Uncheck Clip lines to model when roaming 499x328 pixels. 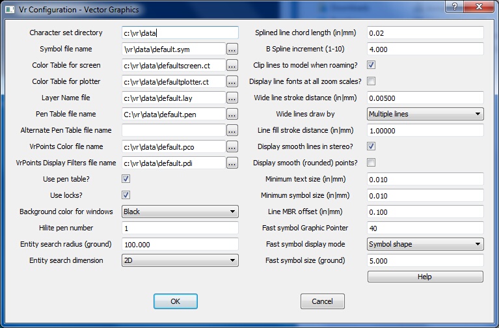pyautogui.click(x=371, y=65)
